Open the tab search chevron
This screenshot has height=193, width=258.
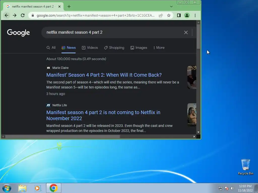[171, 7]
